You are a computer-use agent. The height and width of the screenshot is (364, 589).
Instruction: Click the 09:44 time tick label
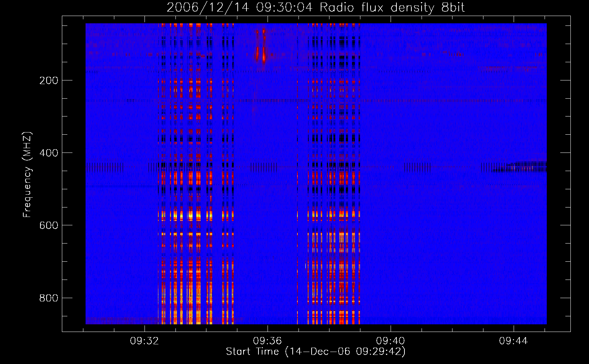(513, 341)
